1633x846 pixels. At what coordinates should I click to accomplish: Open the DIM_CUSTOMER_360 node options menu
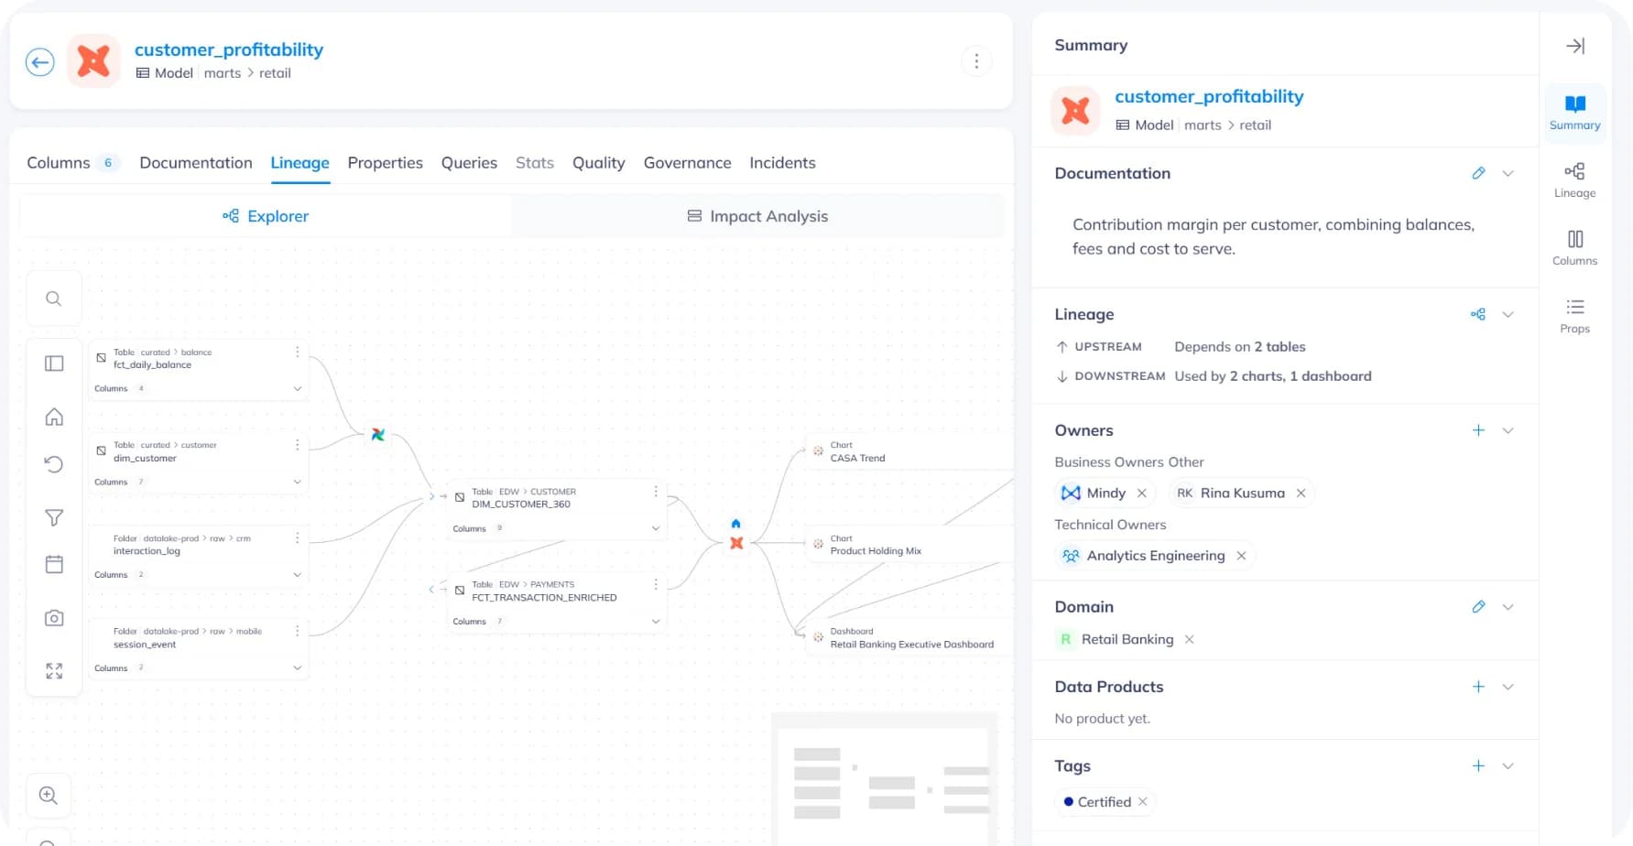(x=656, y=492)
